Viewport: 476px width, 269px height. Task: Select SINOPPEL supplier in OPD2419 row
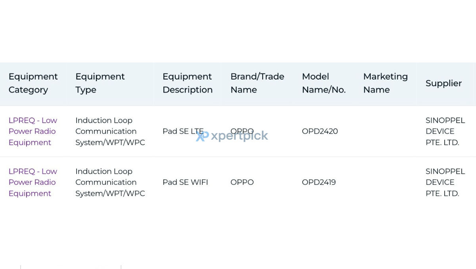click(x=445, y=182)
